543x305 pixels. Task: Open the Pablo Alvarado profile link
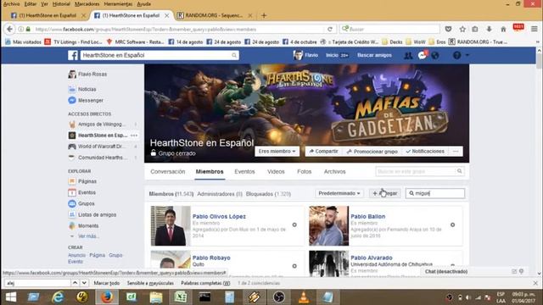pyautogui.click(x=372, y=258)
